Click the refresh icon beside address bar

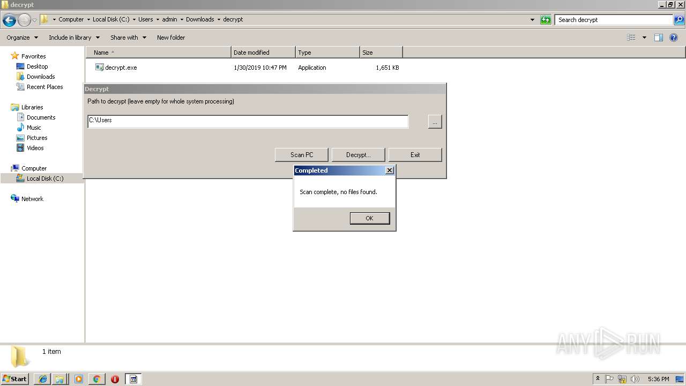pyautogui.click(x=546, y=20)
